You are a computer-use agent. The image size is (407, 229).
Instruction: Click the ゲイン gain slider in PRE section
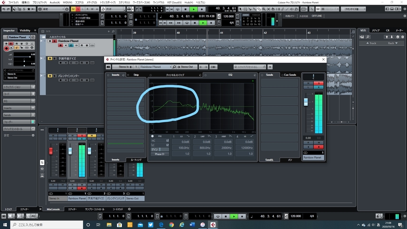(x=160, y=149)
